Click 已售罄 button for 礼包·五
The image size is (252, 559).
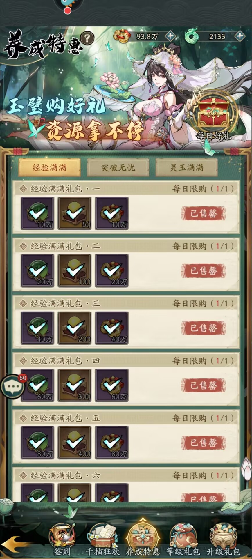204,443
